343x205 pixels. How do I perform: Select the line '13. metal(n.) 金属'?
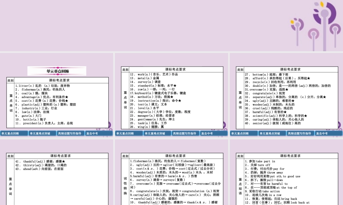pyautogui.click(x=145, y=78)
